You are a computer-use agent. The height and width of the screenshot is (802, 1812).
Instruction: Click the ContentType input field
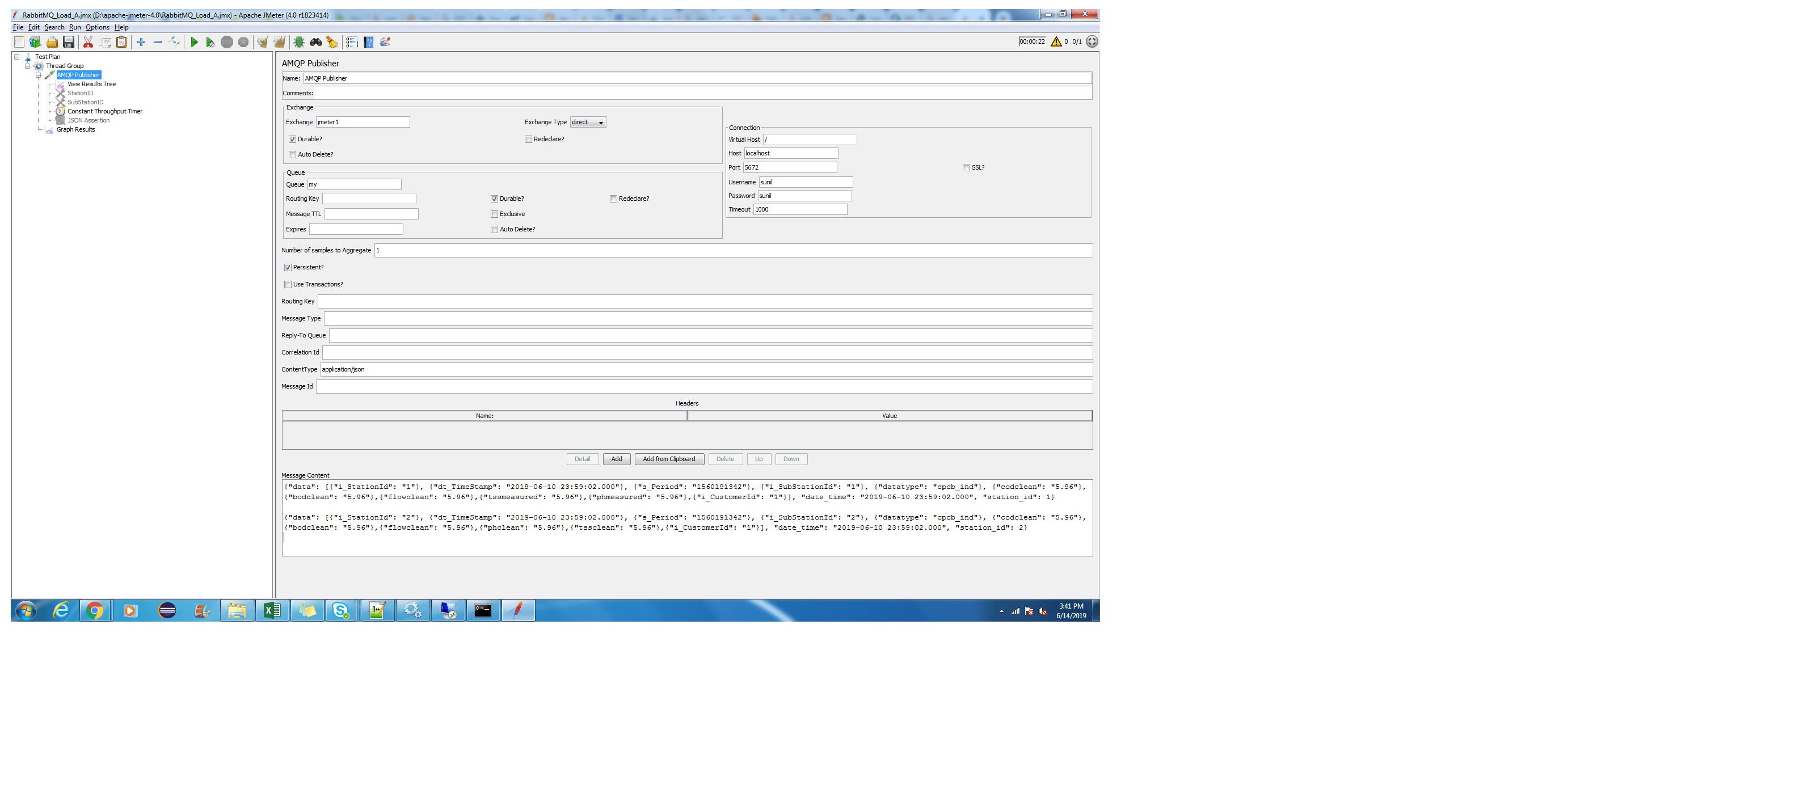[x=706, y=369]
